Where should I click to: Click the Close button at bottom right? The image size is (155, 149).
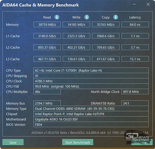(x=142, y=142)
